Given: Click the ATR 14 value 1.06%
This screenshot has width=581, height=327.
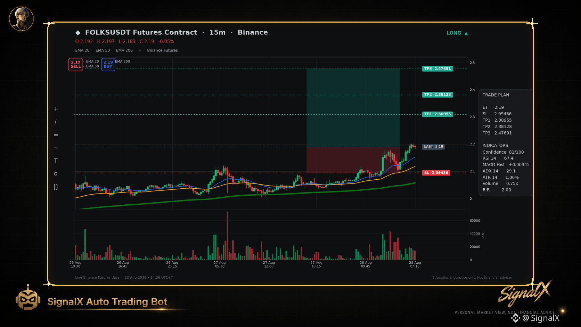Looking at the screenshot, I should point(512,177).
